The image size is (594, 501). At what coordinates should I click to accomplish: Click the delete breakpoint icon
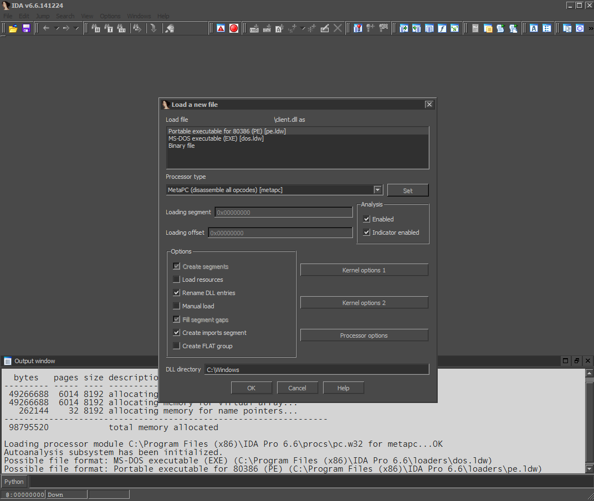pos(384,28)
